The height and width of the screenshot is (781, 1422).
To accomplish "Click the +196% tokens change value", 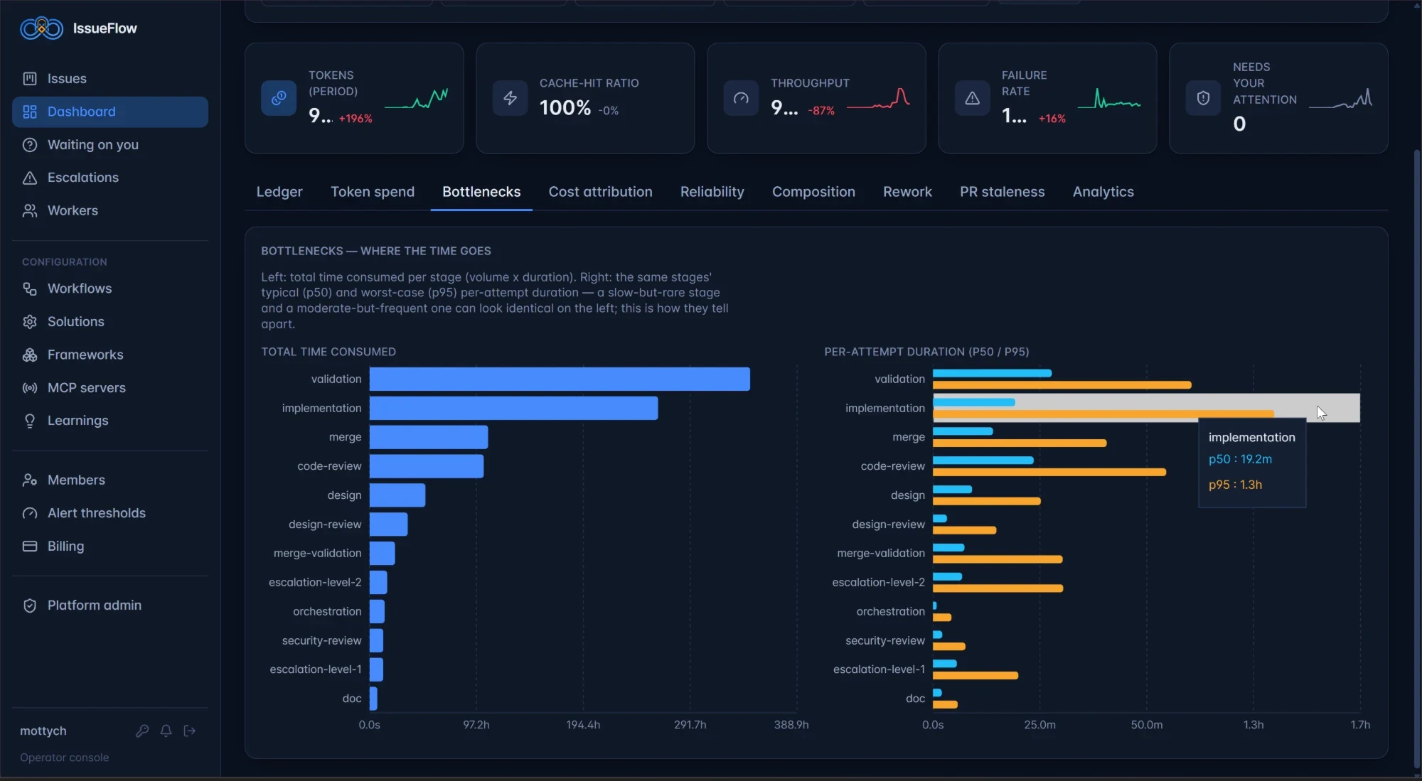I will (x=355, y=119).
